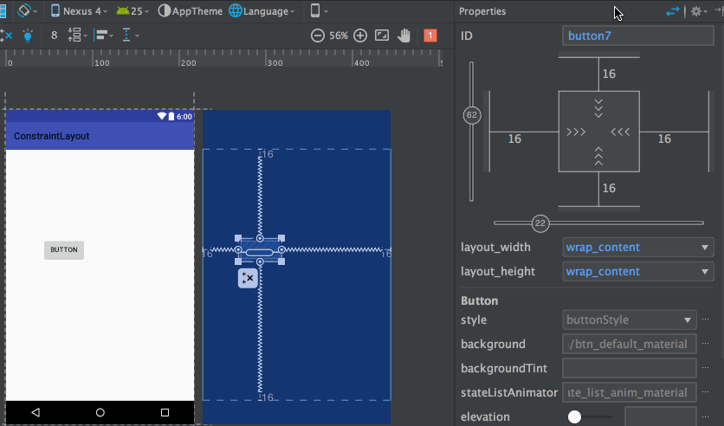Open AppTheme theme selector
Viewport: 724px width, 426px height.
tap(191, 11)
